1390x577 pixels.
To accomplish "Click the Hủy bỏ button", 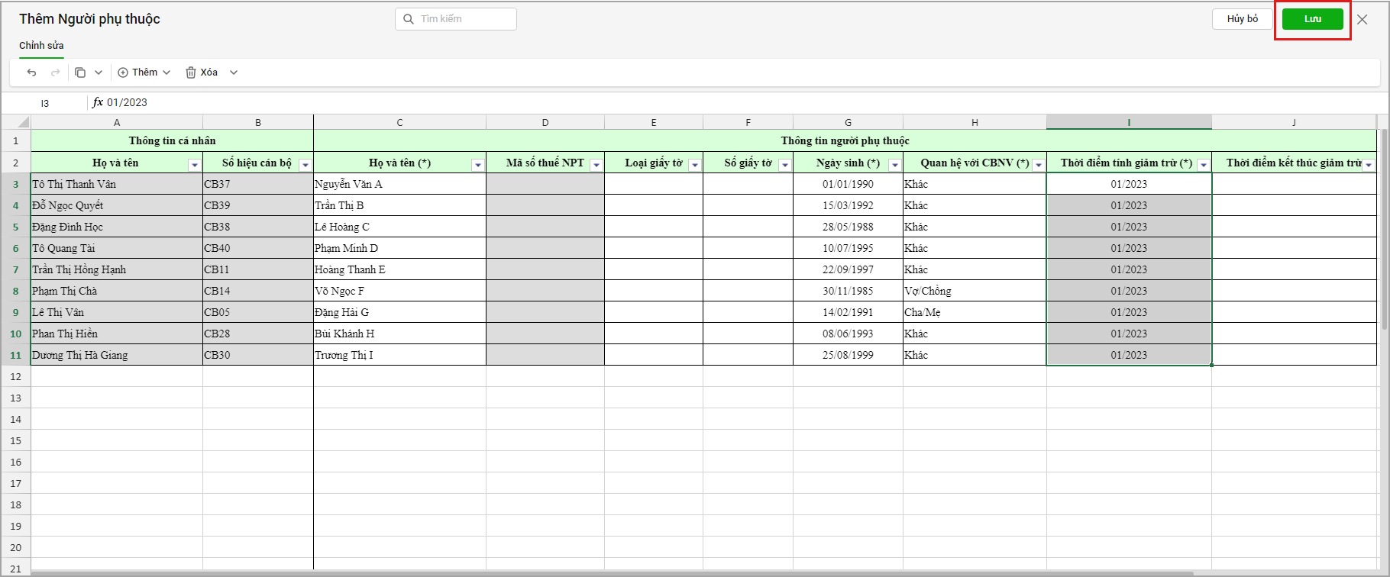I will (x=1242, y=19).
